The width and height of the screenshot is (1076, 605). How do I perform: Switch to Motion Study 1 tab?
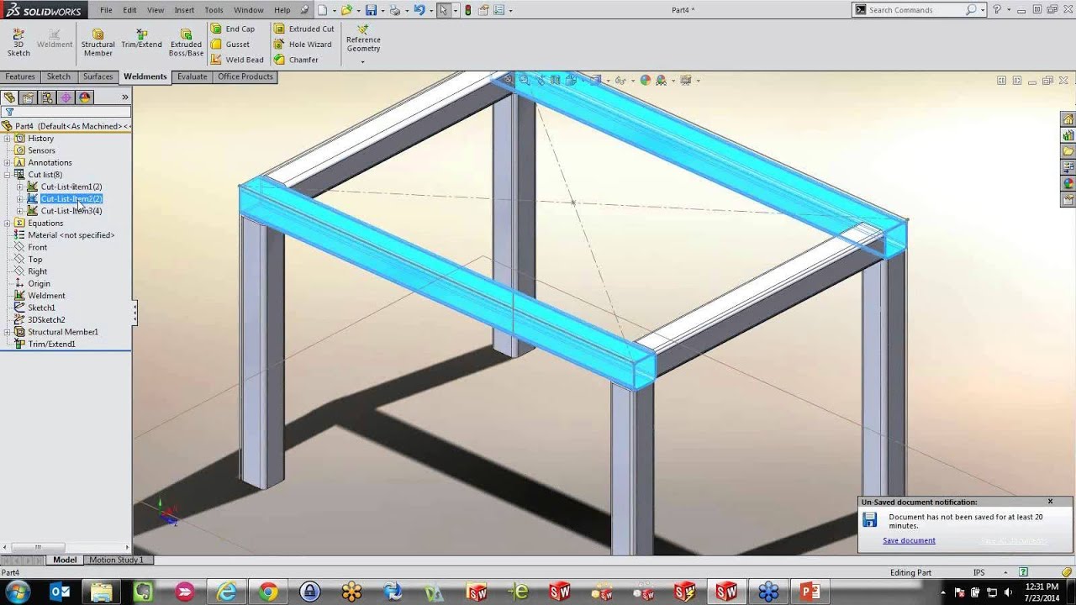(116, 560)
